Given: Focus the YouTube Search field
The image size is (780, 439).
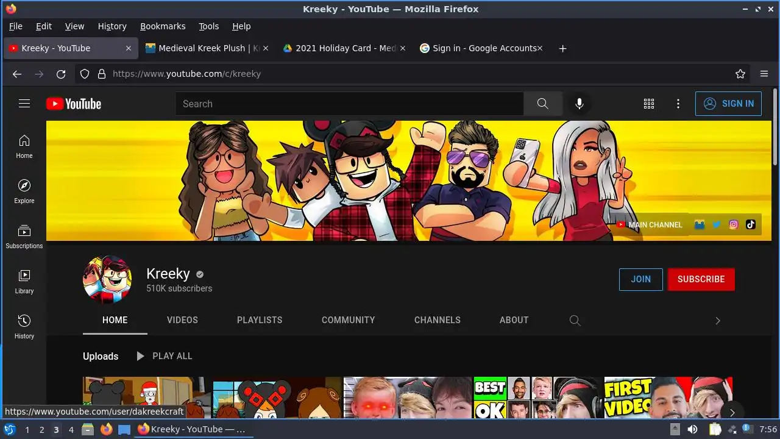Looking at the screenshot, I should (x=349, y=104).
